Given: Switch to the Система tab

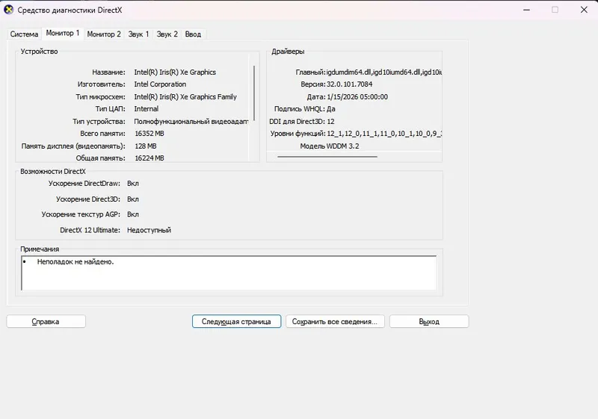Looking at the screenshot, I should (24, 34).
